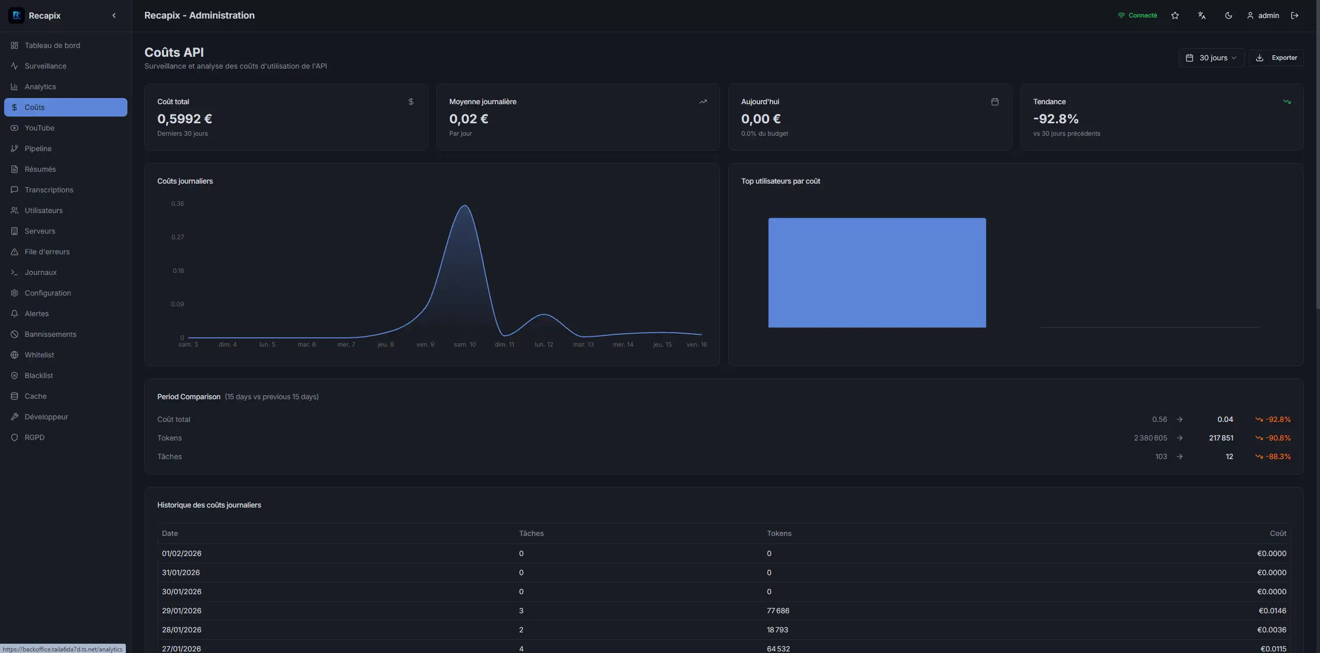Collapse the sidebar with chevron arrow
1320x653 pixels.
114,15
